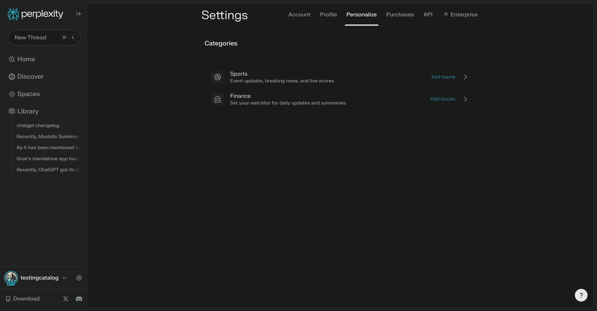Open help with the question mark button
Viewport: 597px width, 311px height.
(x=581, y=295)
